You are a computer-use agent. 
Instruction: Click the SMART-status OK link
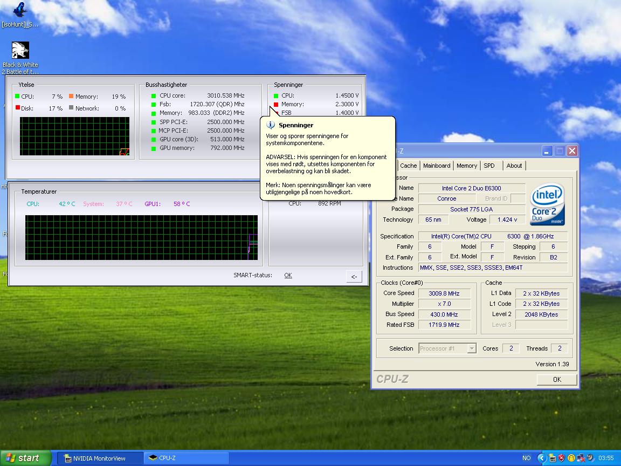[288, 275]
